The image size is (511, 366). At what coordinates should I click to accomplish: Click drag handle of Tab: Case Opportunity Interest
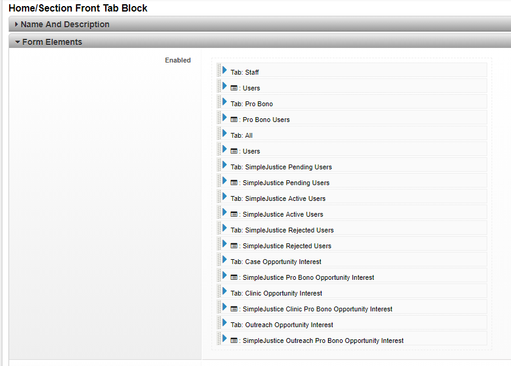coord(219,260)
